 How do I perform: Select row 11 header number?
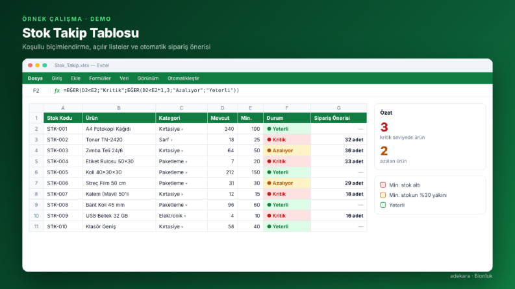point(36,226)
